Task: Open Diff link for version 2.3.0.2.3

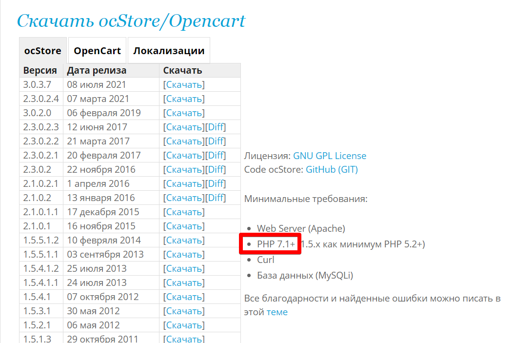Action: [x=216, y=127]
